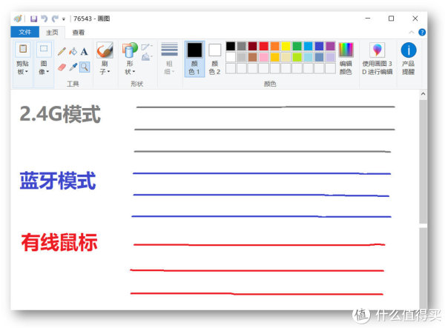Select the Magnifier tool
The width and height of the screenshot is (445, 328).
point(85,67)
